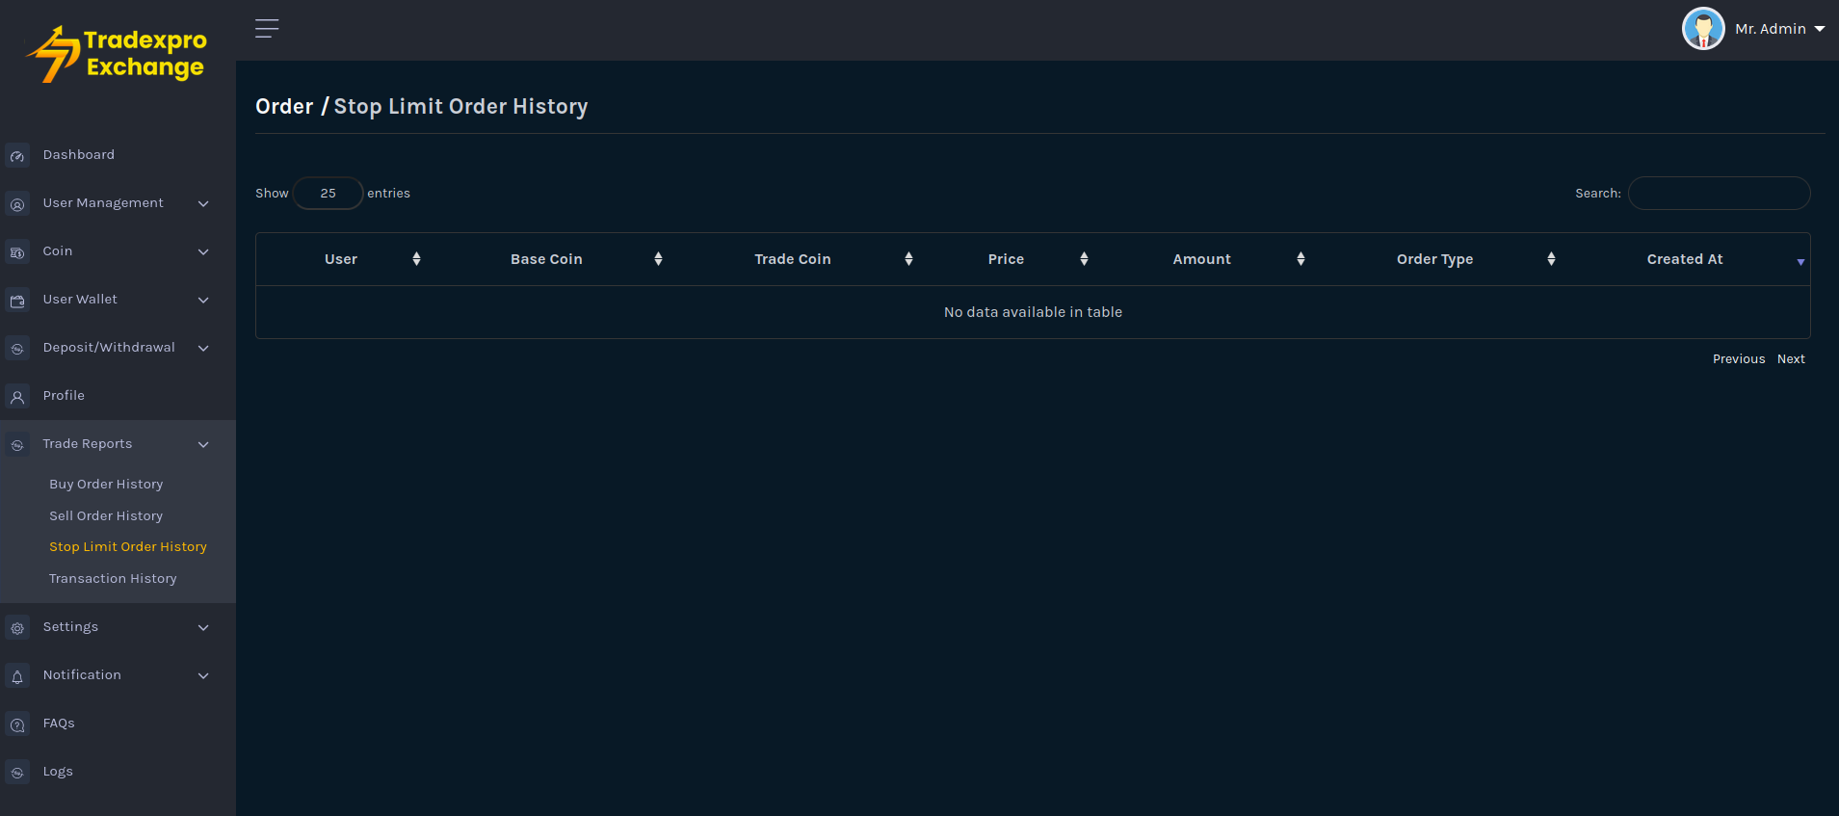Click the Dashboard speedometer icon

point(17,156)
